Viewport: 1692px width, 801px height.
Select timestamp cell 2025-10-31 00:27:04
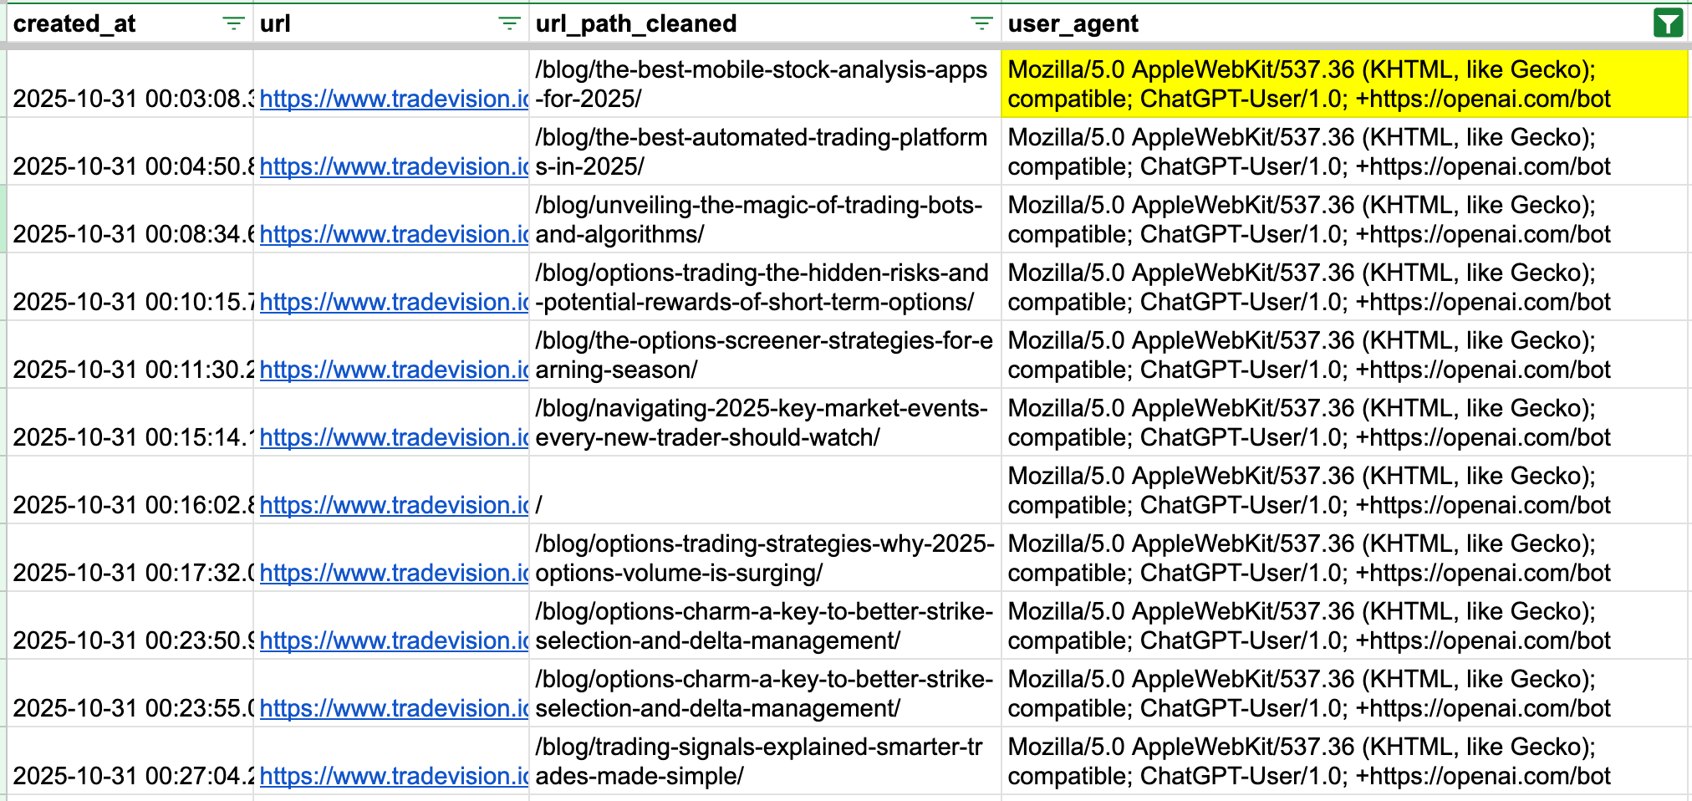pos(130,761)
